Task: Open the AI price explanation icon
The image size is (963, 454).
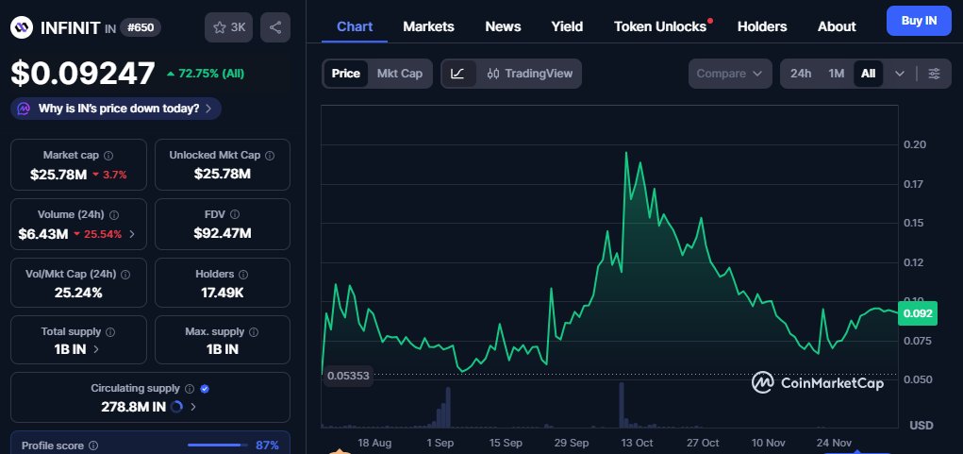Action: [24, 109]
